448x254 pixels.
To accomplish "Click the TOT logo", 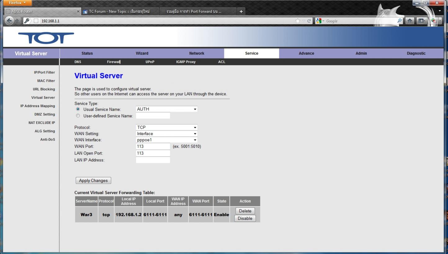I will pyautogui.click(x=46, y=38).
